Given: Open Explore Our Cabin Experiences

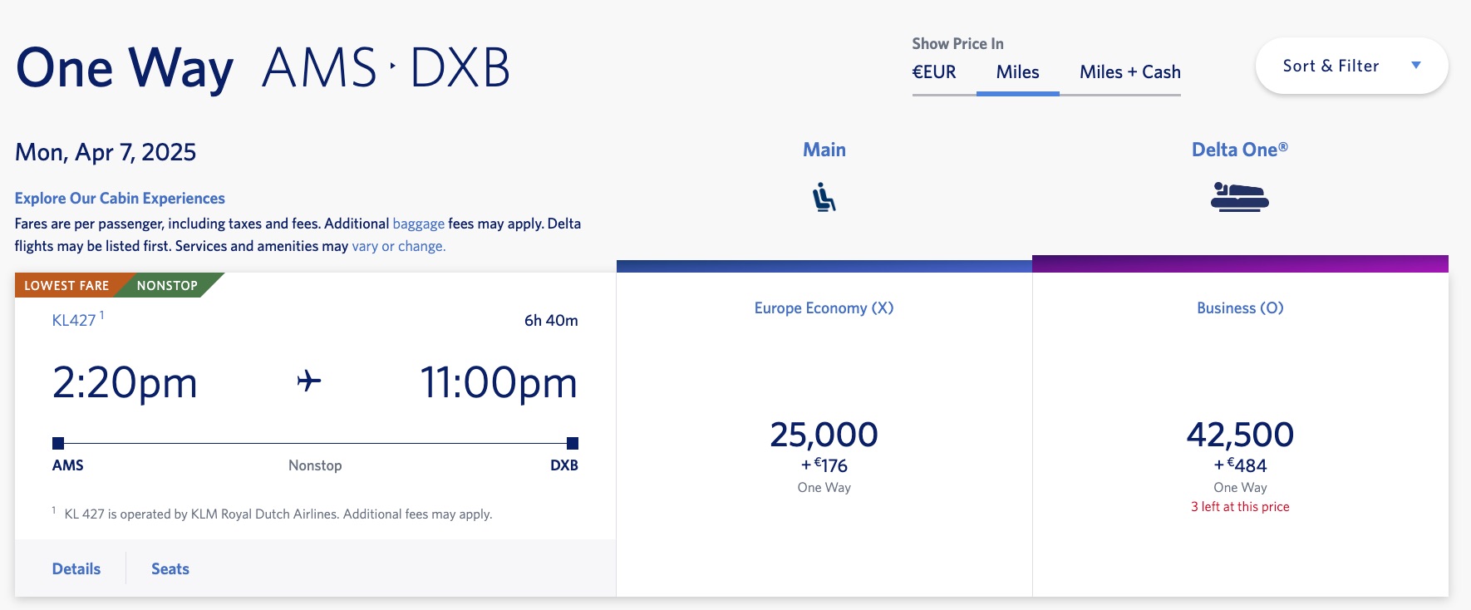Looking at the screenshot, I should click(x=119, y=198).
